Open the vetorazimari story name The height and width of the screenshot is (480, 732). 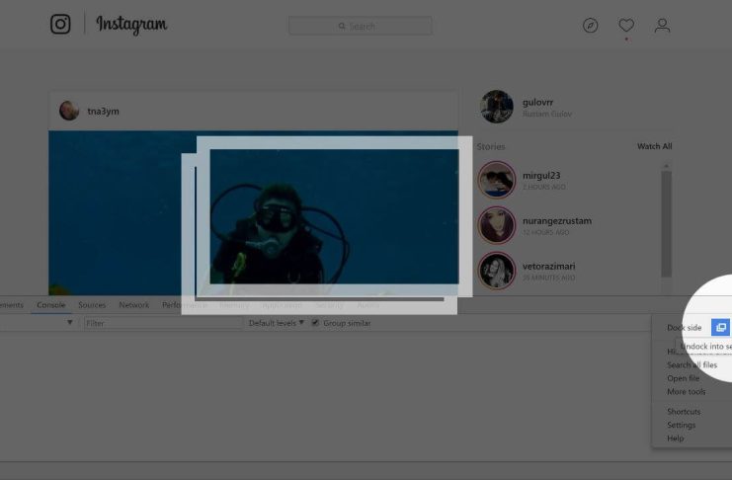pyautogui.click(x=548, y=266)
